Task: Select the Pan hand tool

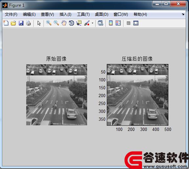Action: pyautogui.click(x=64, y=23)
